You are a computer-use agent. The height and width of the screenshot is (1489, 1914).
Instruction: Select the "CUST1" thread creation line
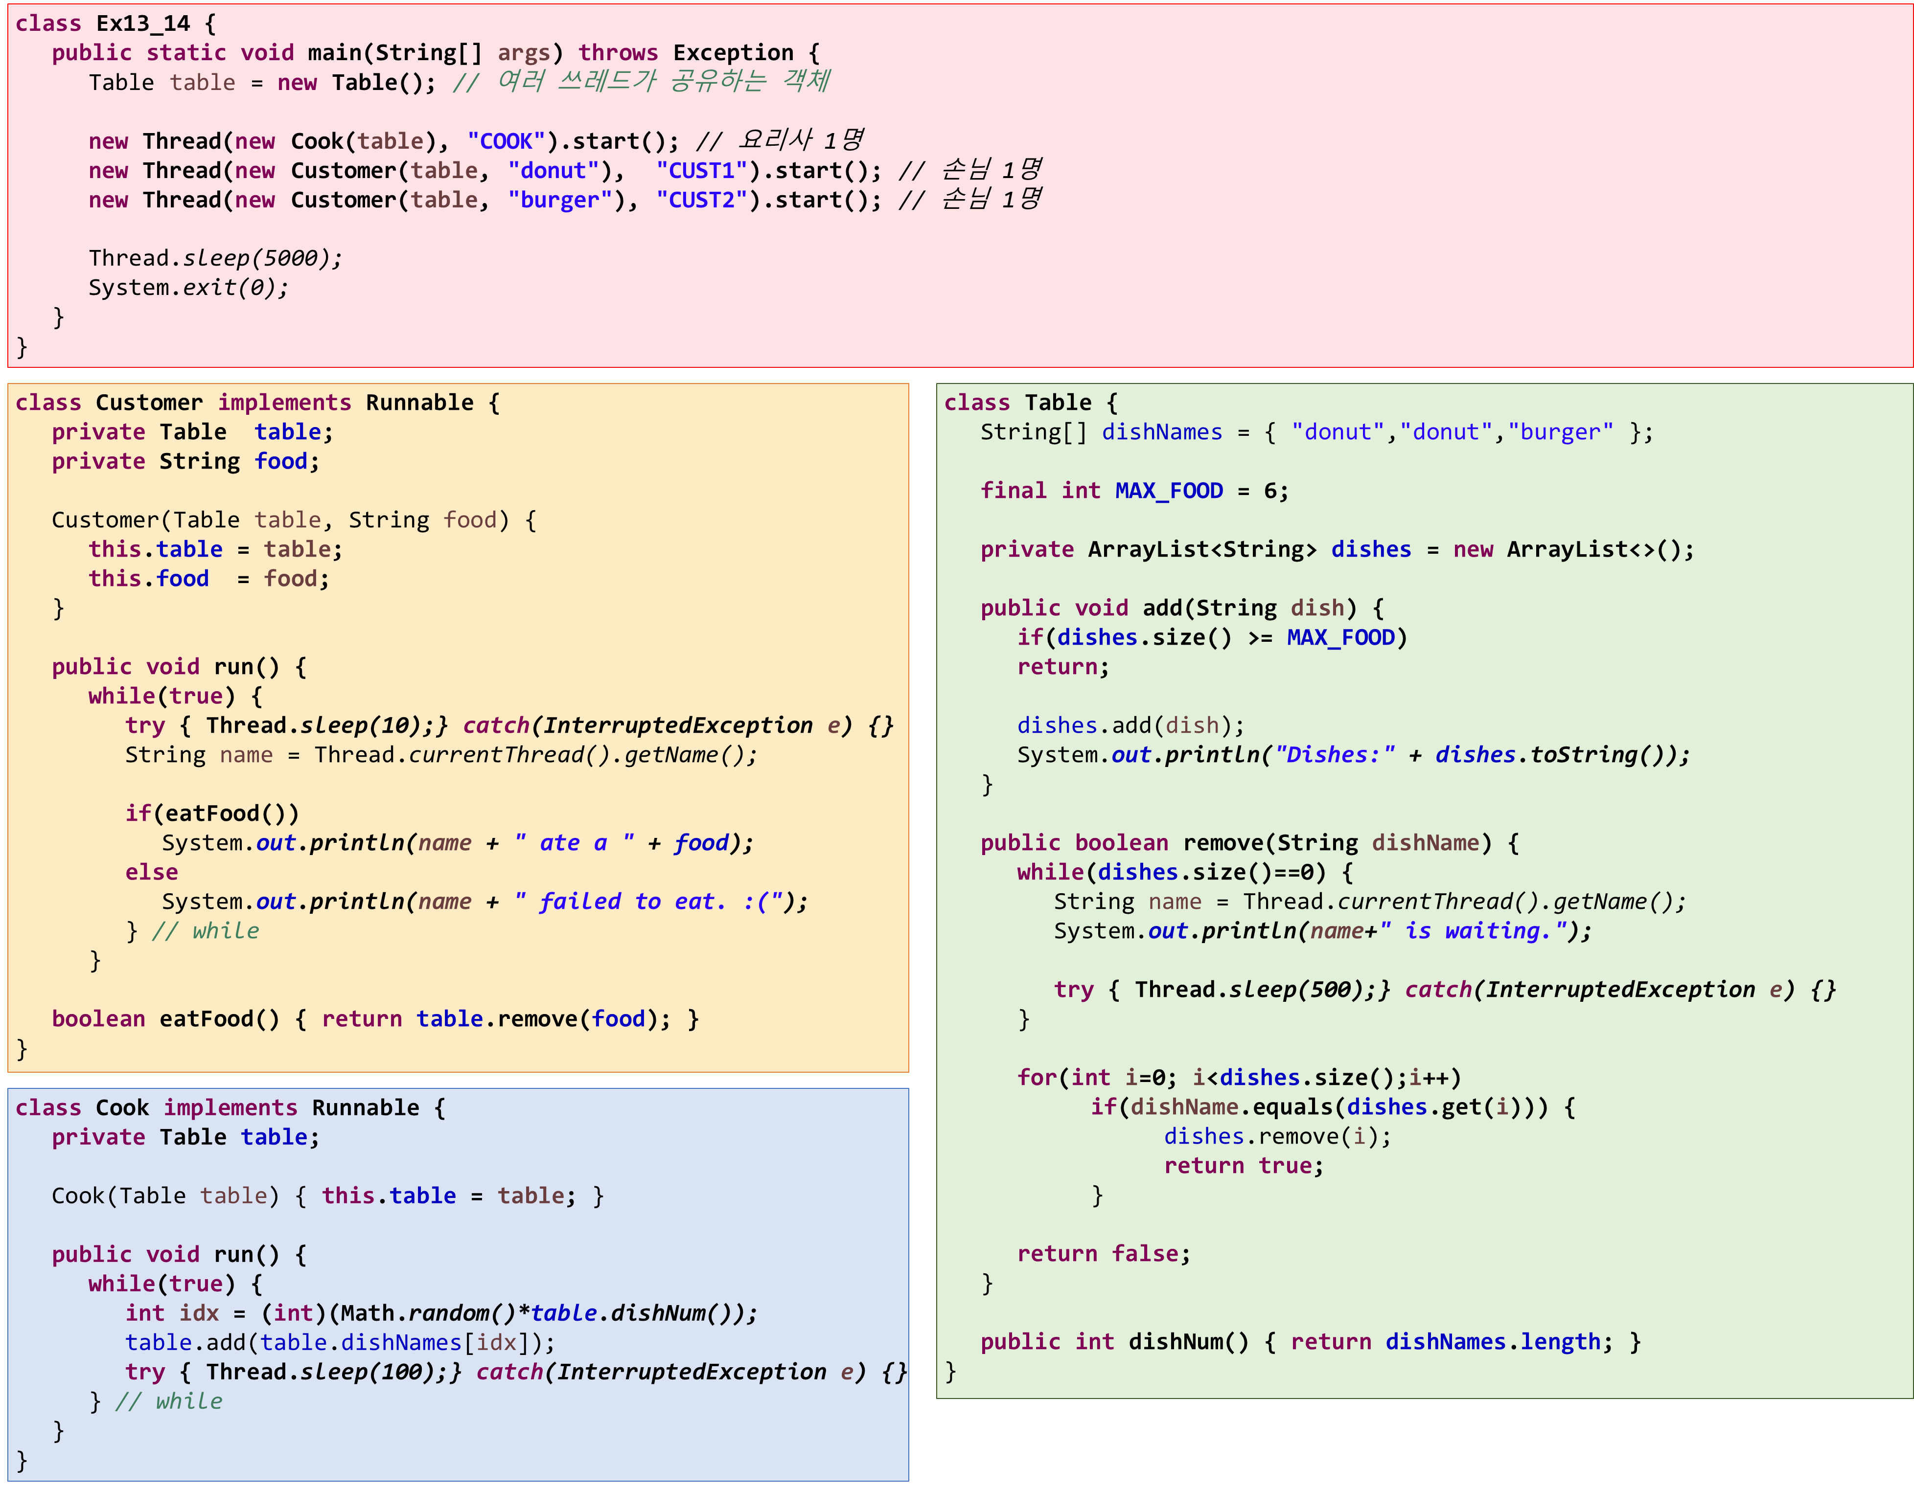click(x=565, y=171)
